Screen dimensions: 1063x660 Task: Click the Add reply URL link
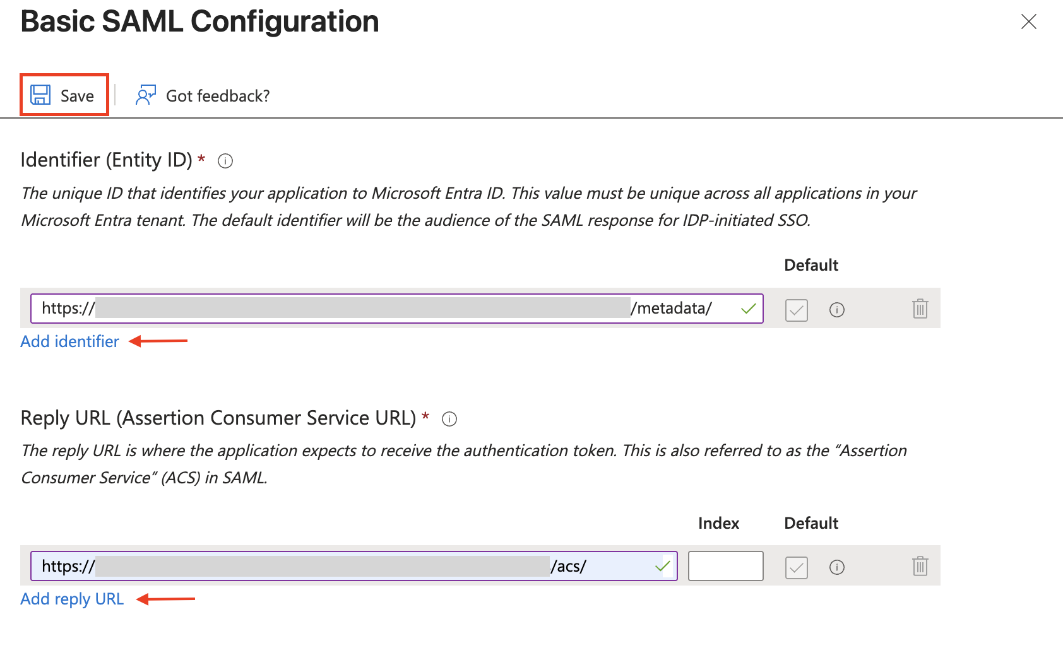pyautogui.click(x=72, y=599)
